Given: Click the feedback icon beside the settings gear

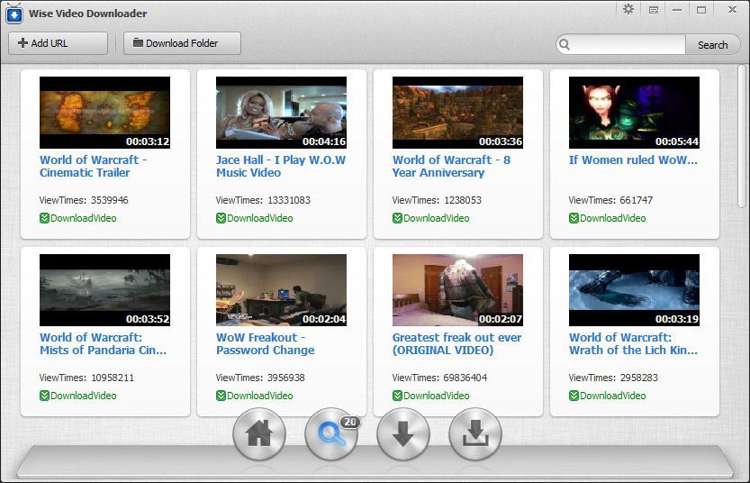Looking at the screenshot, I should click(x=653, y=10).
